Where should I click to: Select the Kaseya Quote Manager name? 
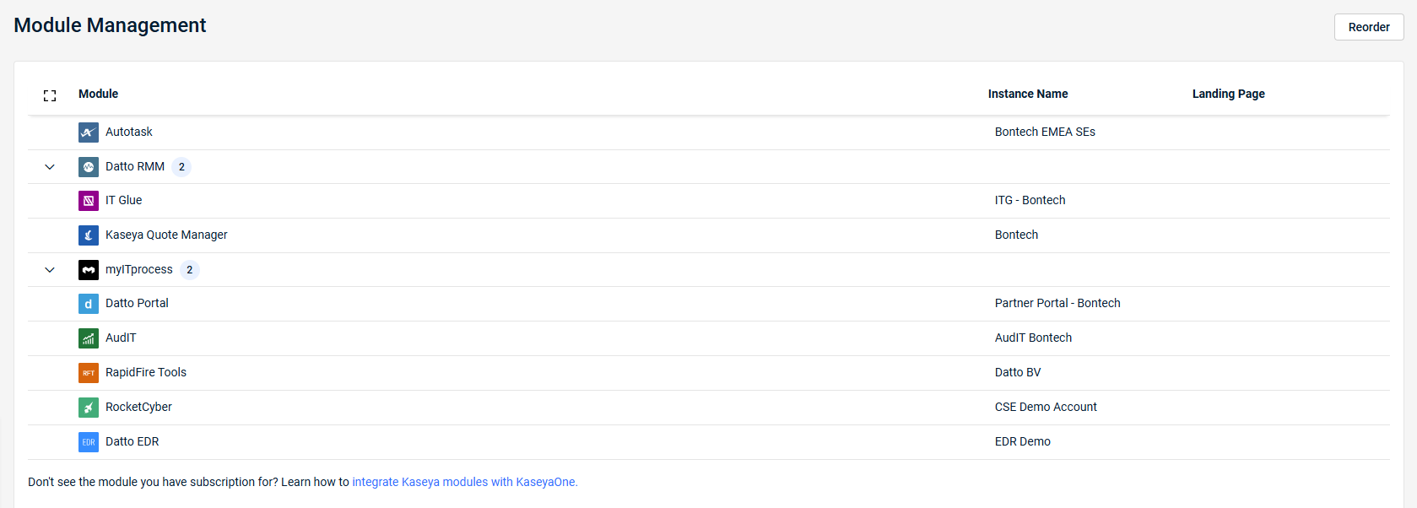point(166,235)
